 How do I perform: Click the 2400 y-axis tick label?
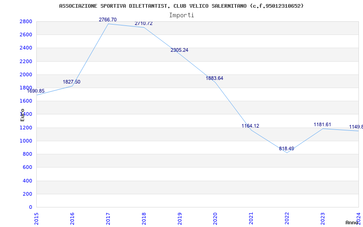tap(26, 48)
